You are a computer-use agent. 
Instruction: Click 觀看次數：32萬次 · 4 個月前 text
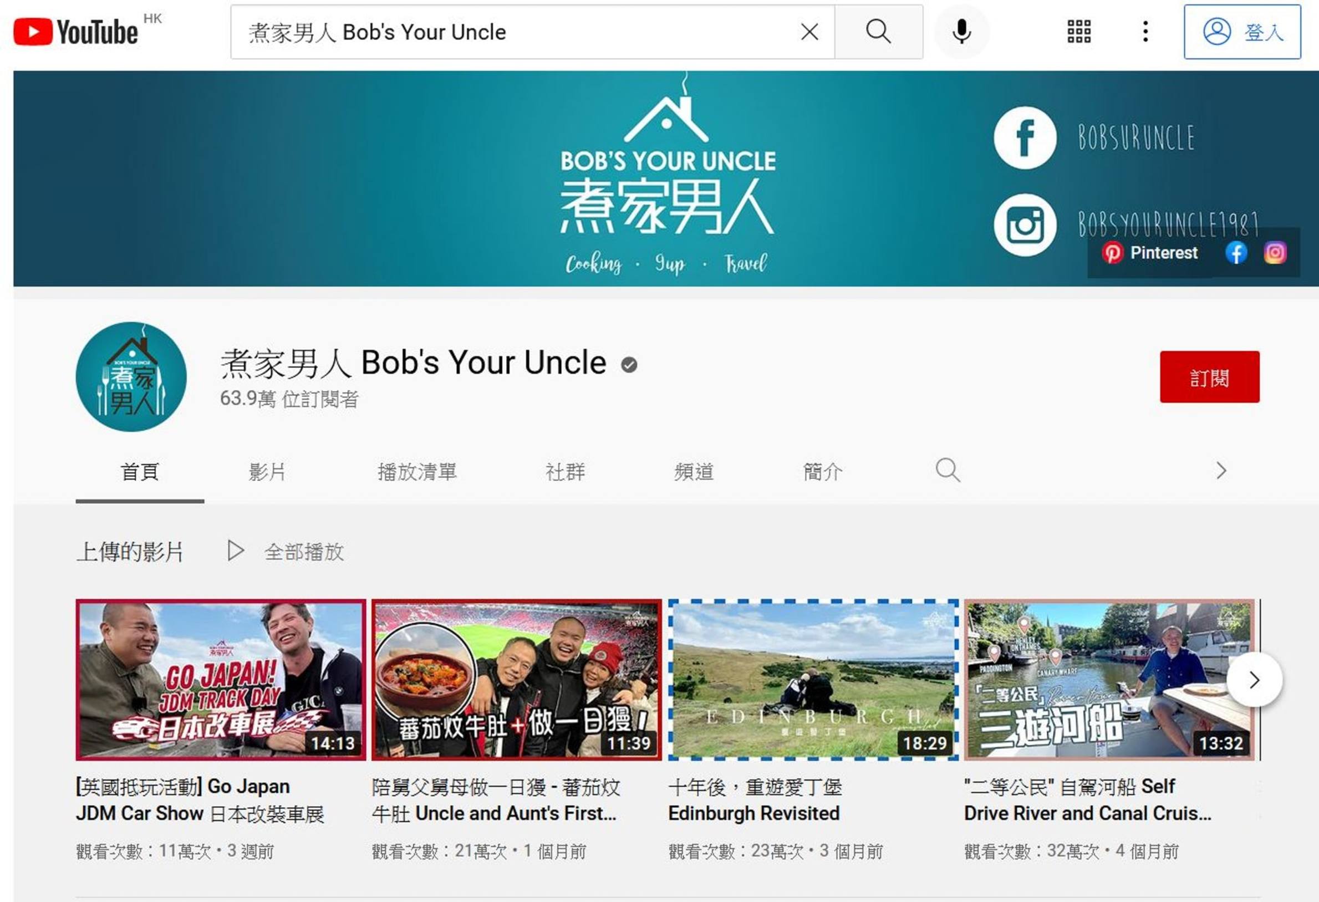[1072, 851]
